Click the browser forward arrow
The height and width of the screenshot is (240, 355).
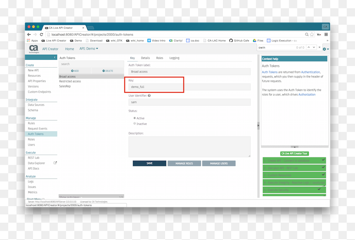point(35,35)
